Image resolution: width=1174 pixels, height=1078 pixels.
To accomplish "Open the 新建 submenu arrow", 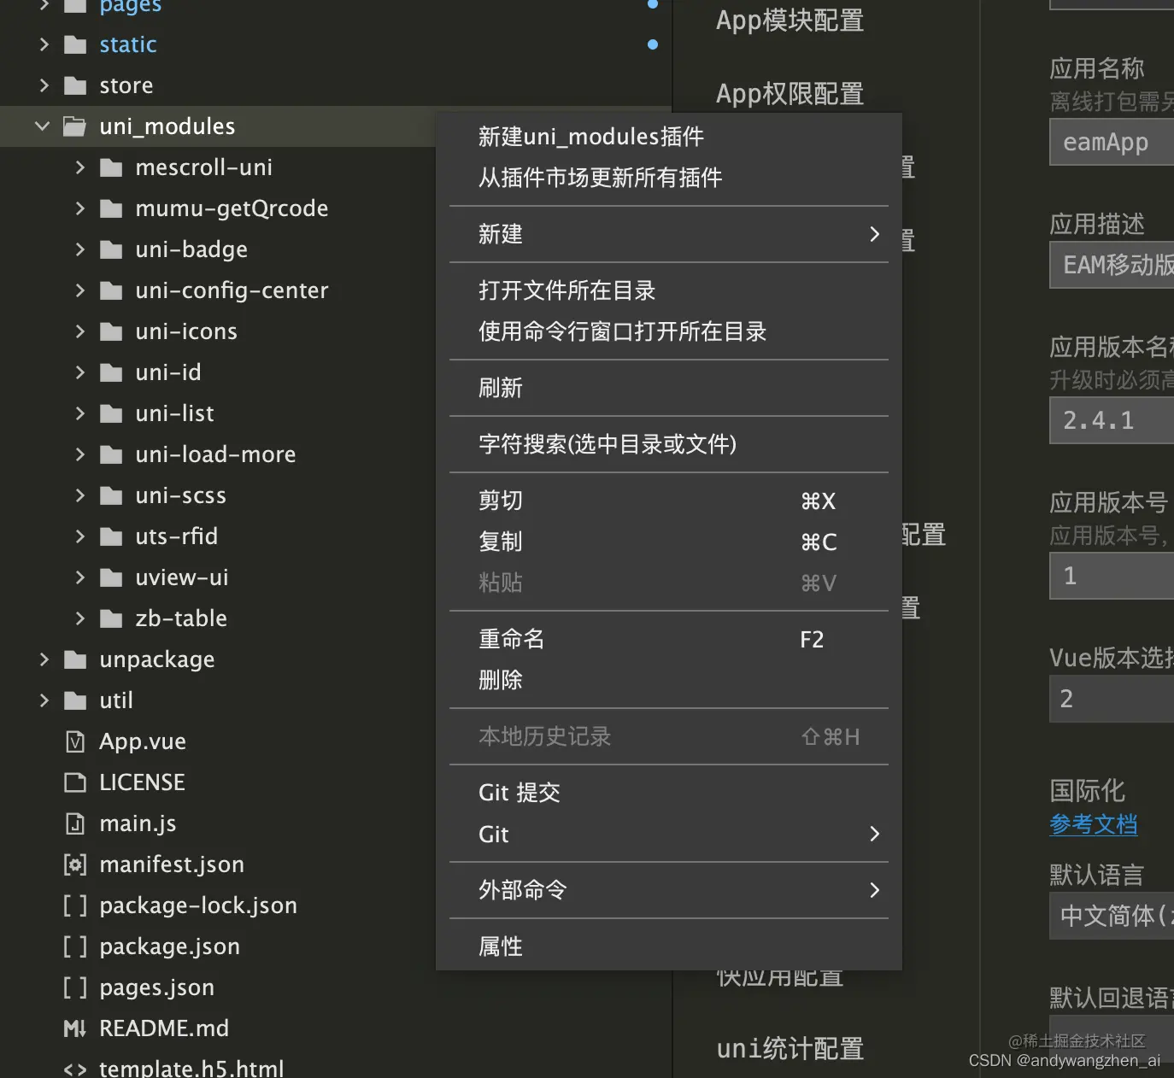I will [x=874, y=234].
